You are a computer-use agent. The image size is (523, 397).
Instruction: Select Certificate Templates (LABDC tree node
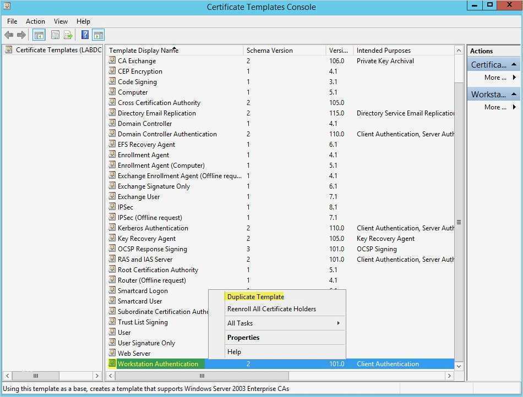click(x=58, y=50)
